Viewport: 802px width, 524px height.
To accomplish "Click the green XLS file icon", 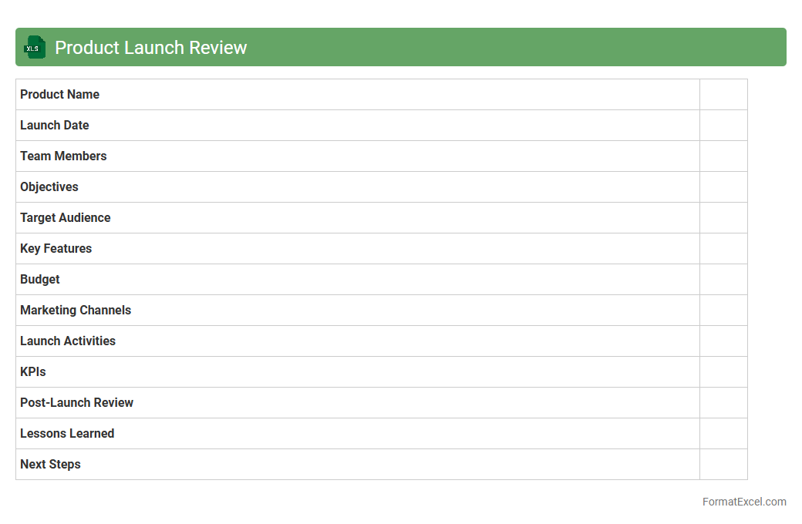I will (x=35, y=47).
